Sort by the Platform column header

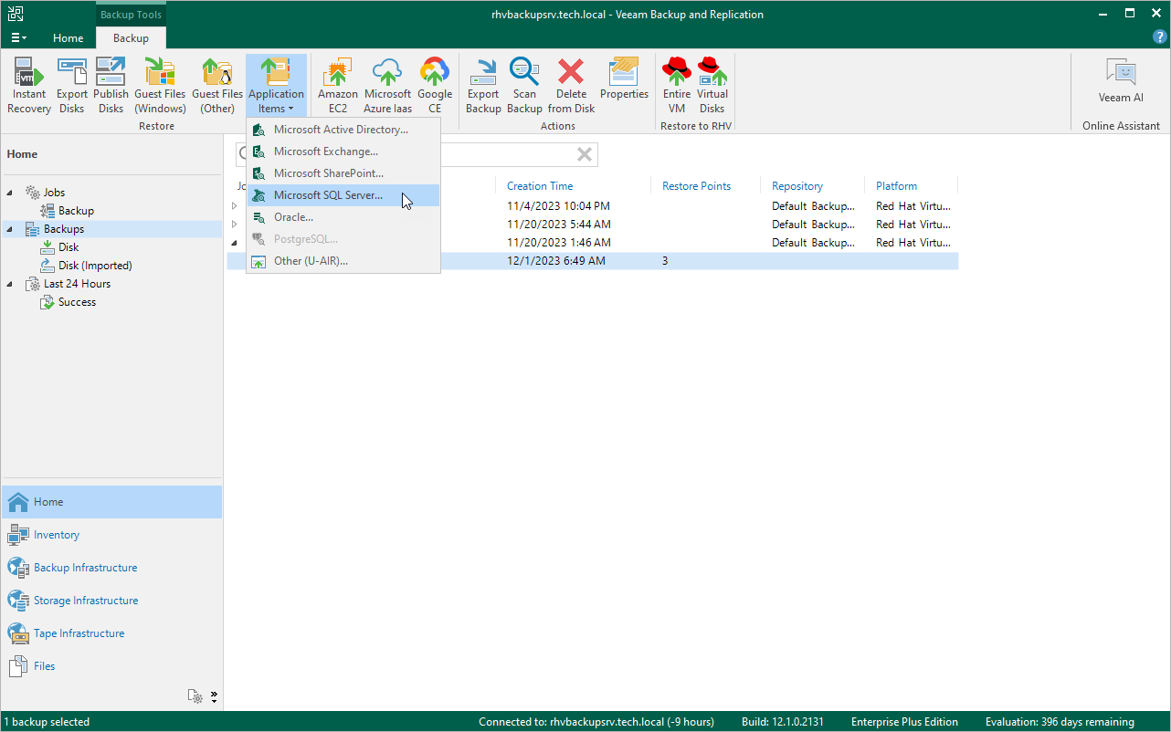coord(896,186)
